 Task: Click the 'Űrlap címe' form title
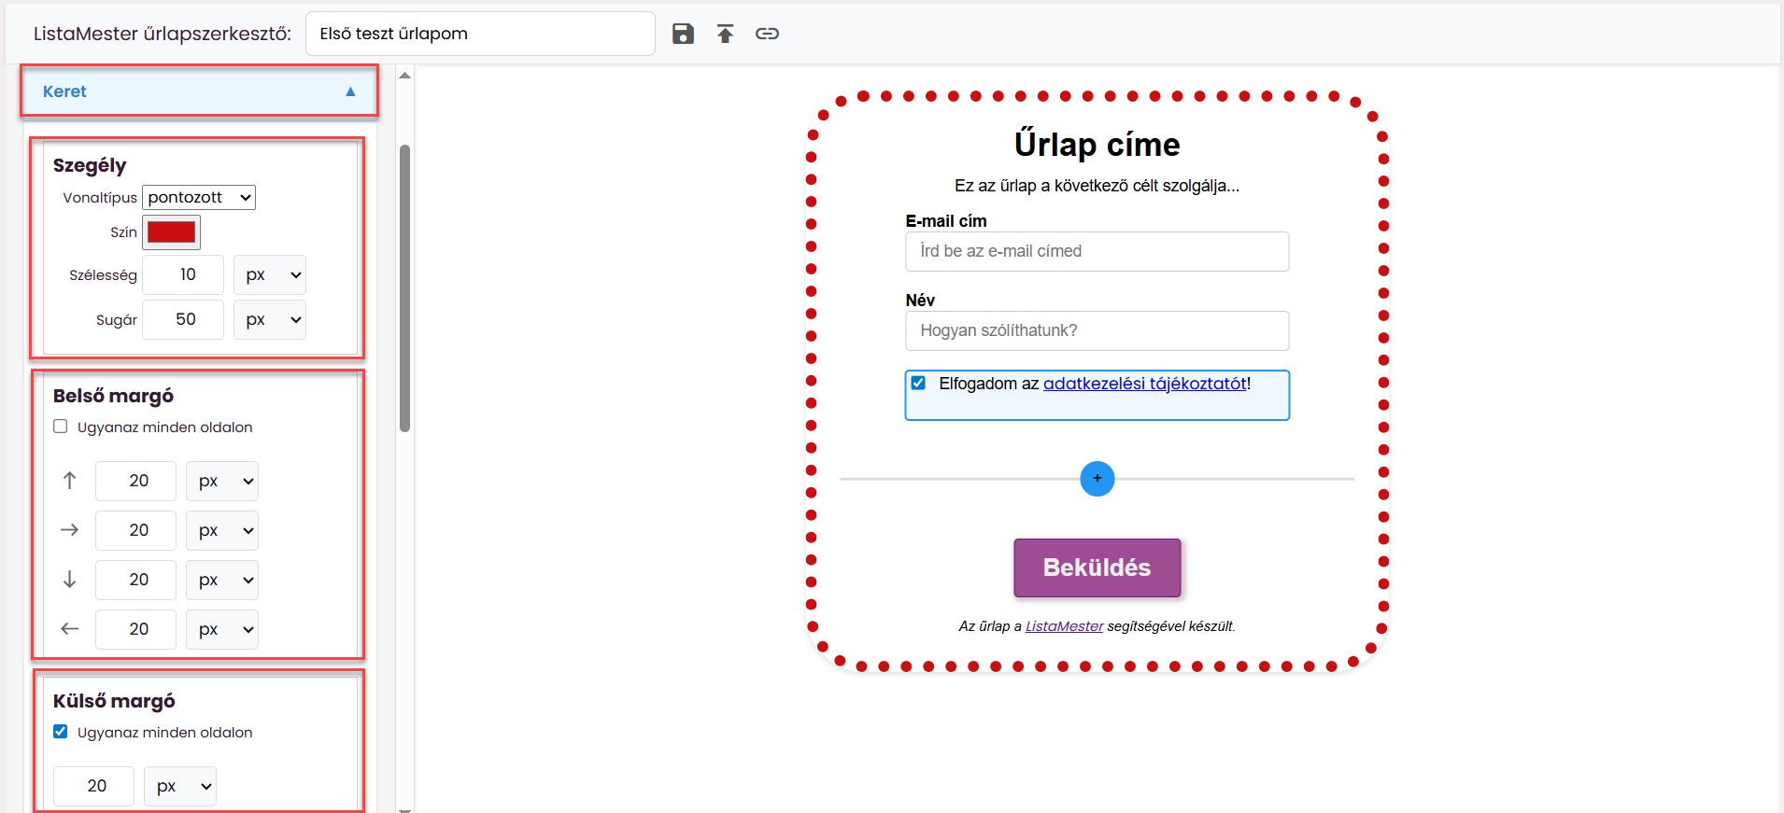tap(1097, 145)
